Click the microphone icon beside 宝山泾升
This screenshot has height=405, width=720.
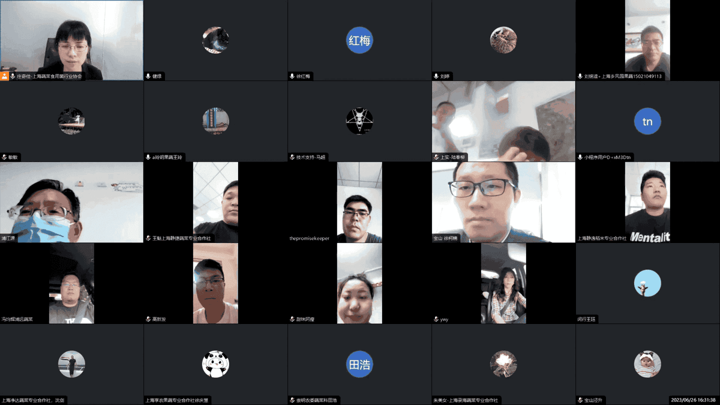pos(580,400)
